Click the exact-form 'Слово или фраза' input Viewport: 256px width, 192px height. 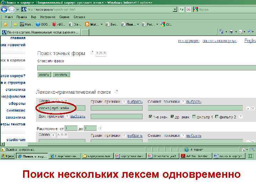(x=146, y=68)
